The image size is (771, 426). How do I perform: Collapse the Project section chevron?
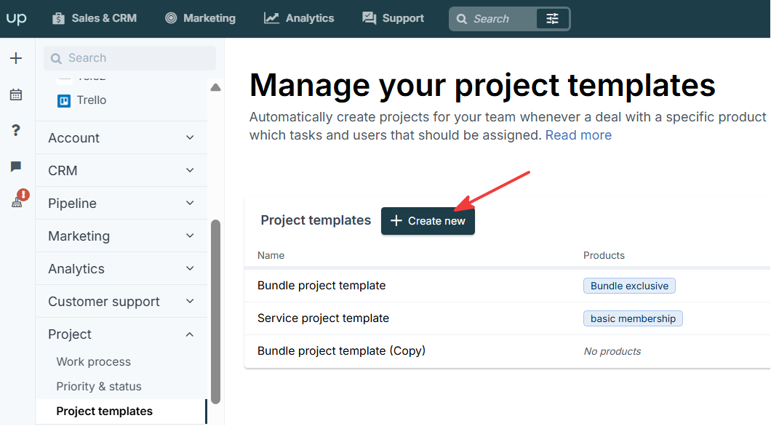(x=190, y=334)
